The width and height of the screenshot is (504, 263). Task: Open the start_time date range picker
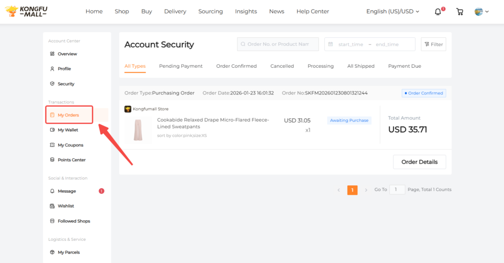point(350,44)
